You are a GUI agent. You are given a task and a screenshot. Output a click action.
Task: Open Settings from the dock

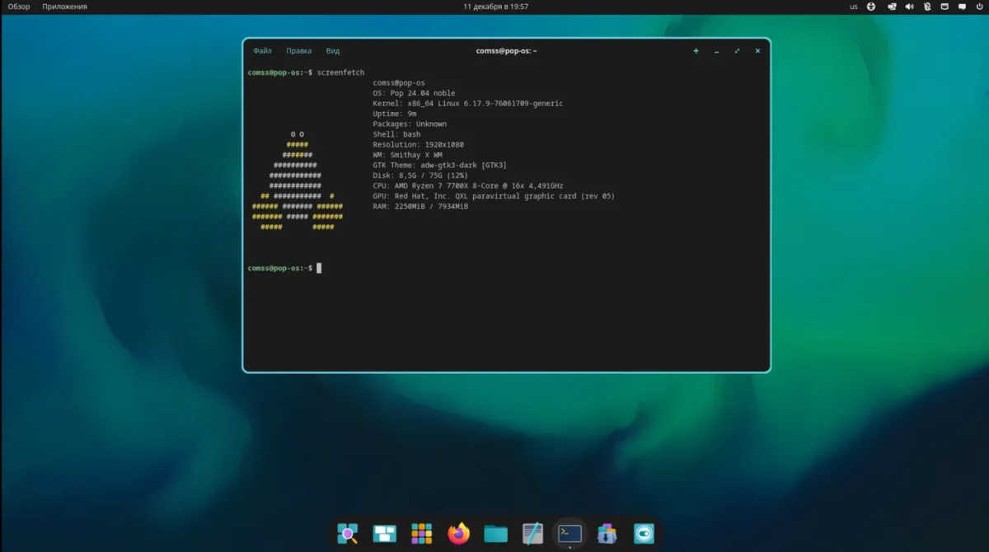tap(644, 533)
